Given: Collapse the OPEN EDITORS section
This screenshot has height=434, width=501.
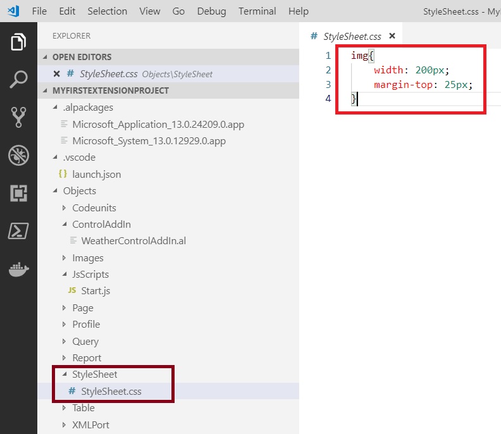Looking at the screenshot, I should [82, 57].
